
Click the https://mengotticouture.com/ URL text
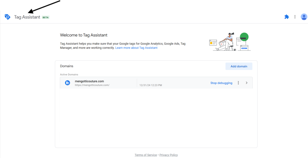[92, 85]
